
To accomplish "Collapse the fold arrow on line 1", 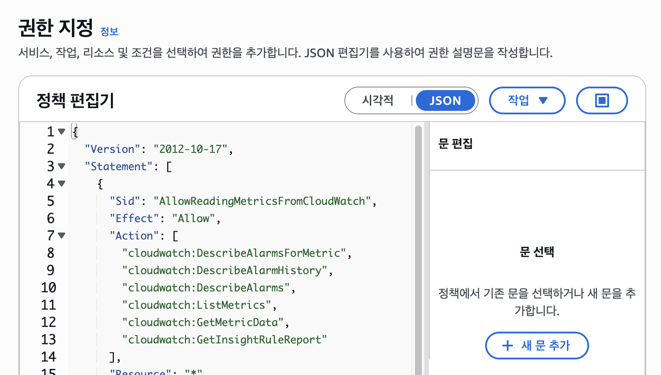I will pos(62,132).
